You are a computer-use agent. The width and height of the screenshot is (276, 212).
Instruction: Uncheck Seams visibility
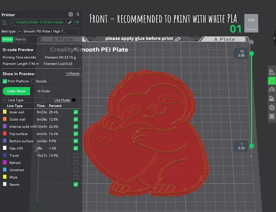pyautogui.click(x=76, y=185)
